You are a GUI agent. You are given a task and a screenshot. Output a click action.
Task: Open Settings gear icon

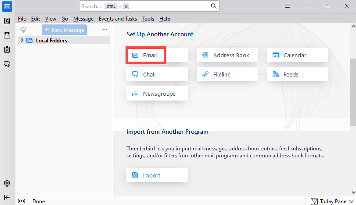[7, 183]
